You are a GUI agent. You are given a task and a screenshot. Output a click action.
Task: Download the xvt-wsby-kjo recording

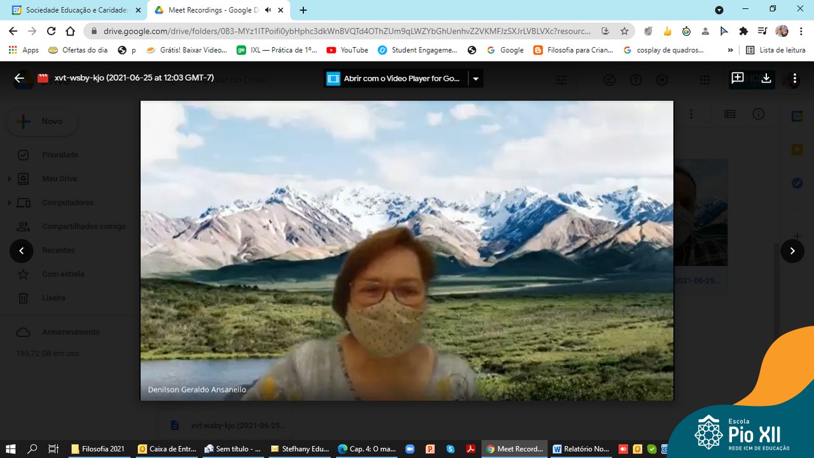click(766, 78)
